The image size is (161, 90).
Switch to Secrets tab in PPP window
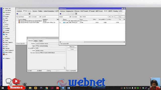[35, 11]
